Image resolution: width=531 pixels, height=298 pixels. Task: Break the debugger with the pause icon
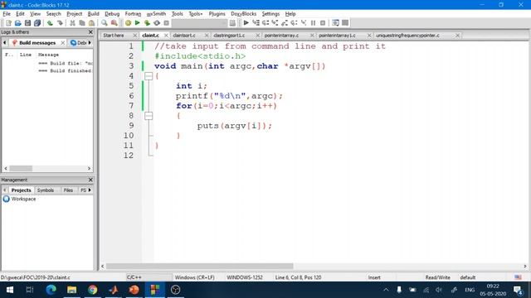coord(314,23)
